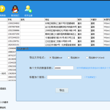The image size is (110, 110).
Task: Click the 城市 column header
Action: point(84,20)
